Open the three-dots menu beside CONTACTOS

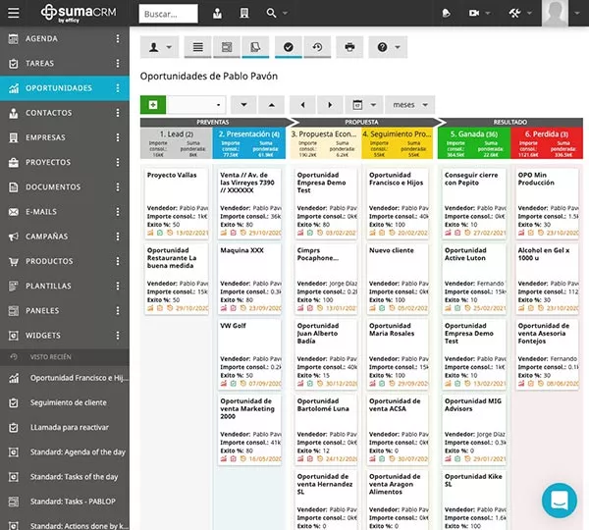pos(118,113)
